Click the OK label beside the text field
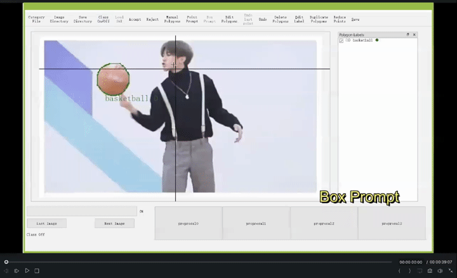The height and width of the screenshot is (278, 457). [142, 212]
